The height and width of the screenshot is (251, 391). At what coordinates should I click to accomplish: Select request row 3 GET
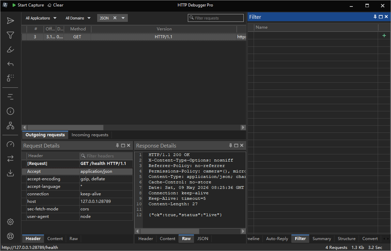click(x=134, y=37)
